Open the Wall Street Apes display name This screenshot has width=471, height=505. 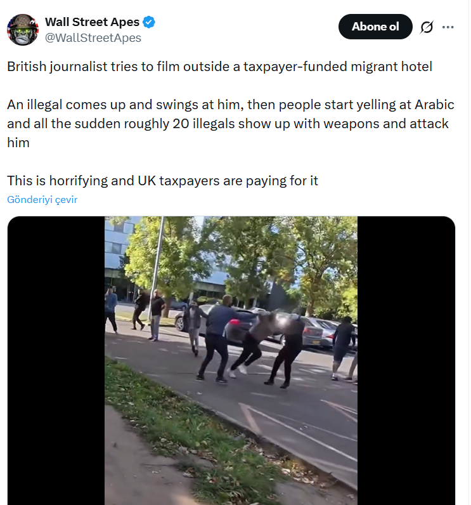(x=92, y=22)
